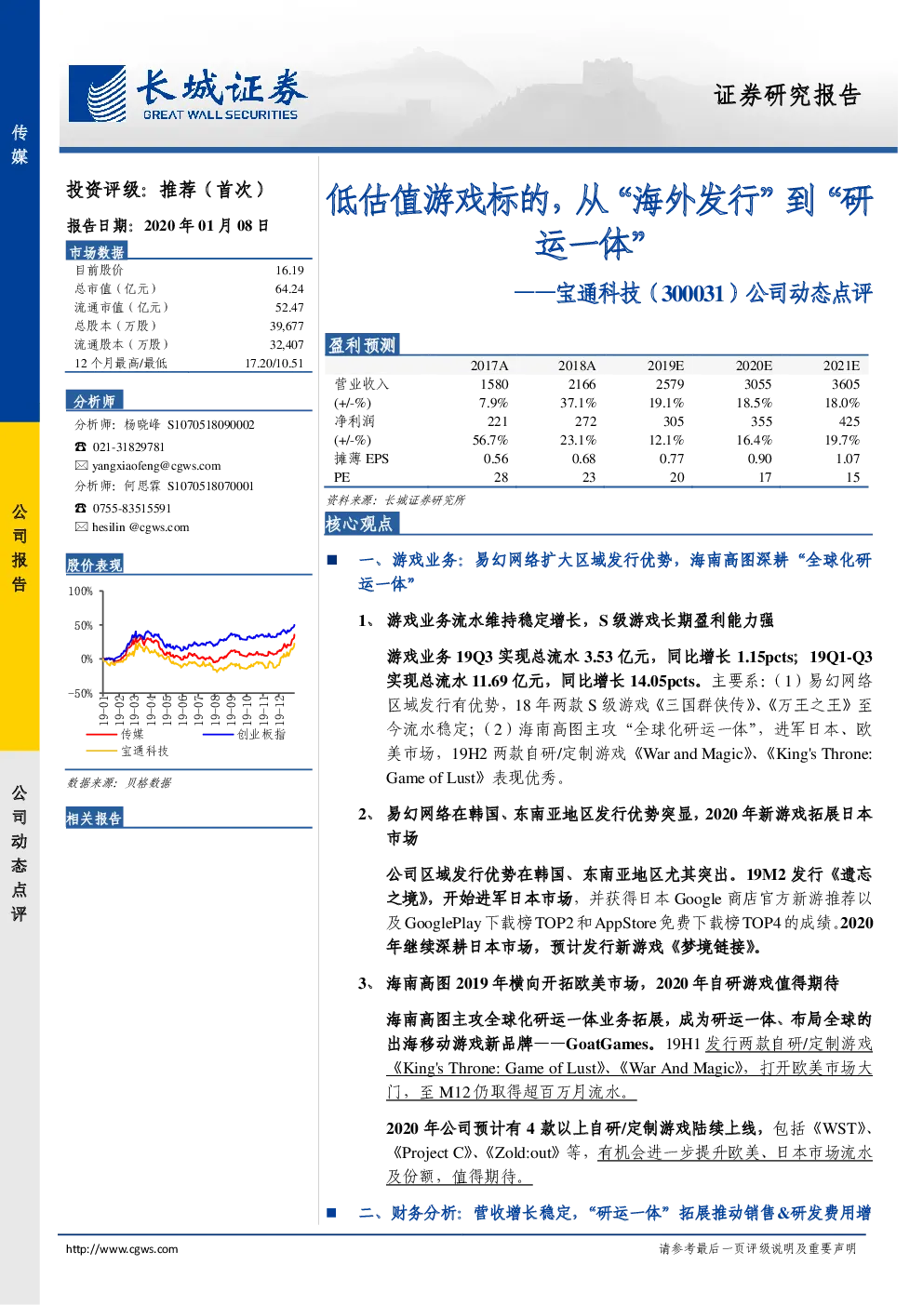
Task: Select the 摊薄 EPS row label
Action: pyautogui.click(x=362, y=459)
